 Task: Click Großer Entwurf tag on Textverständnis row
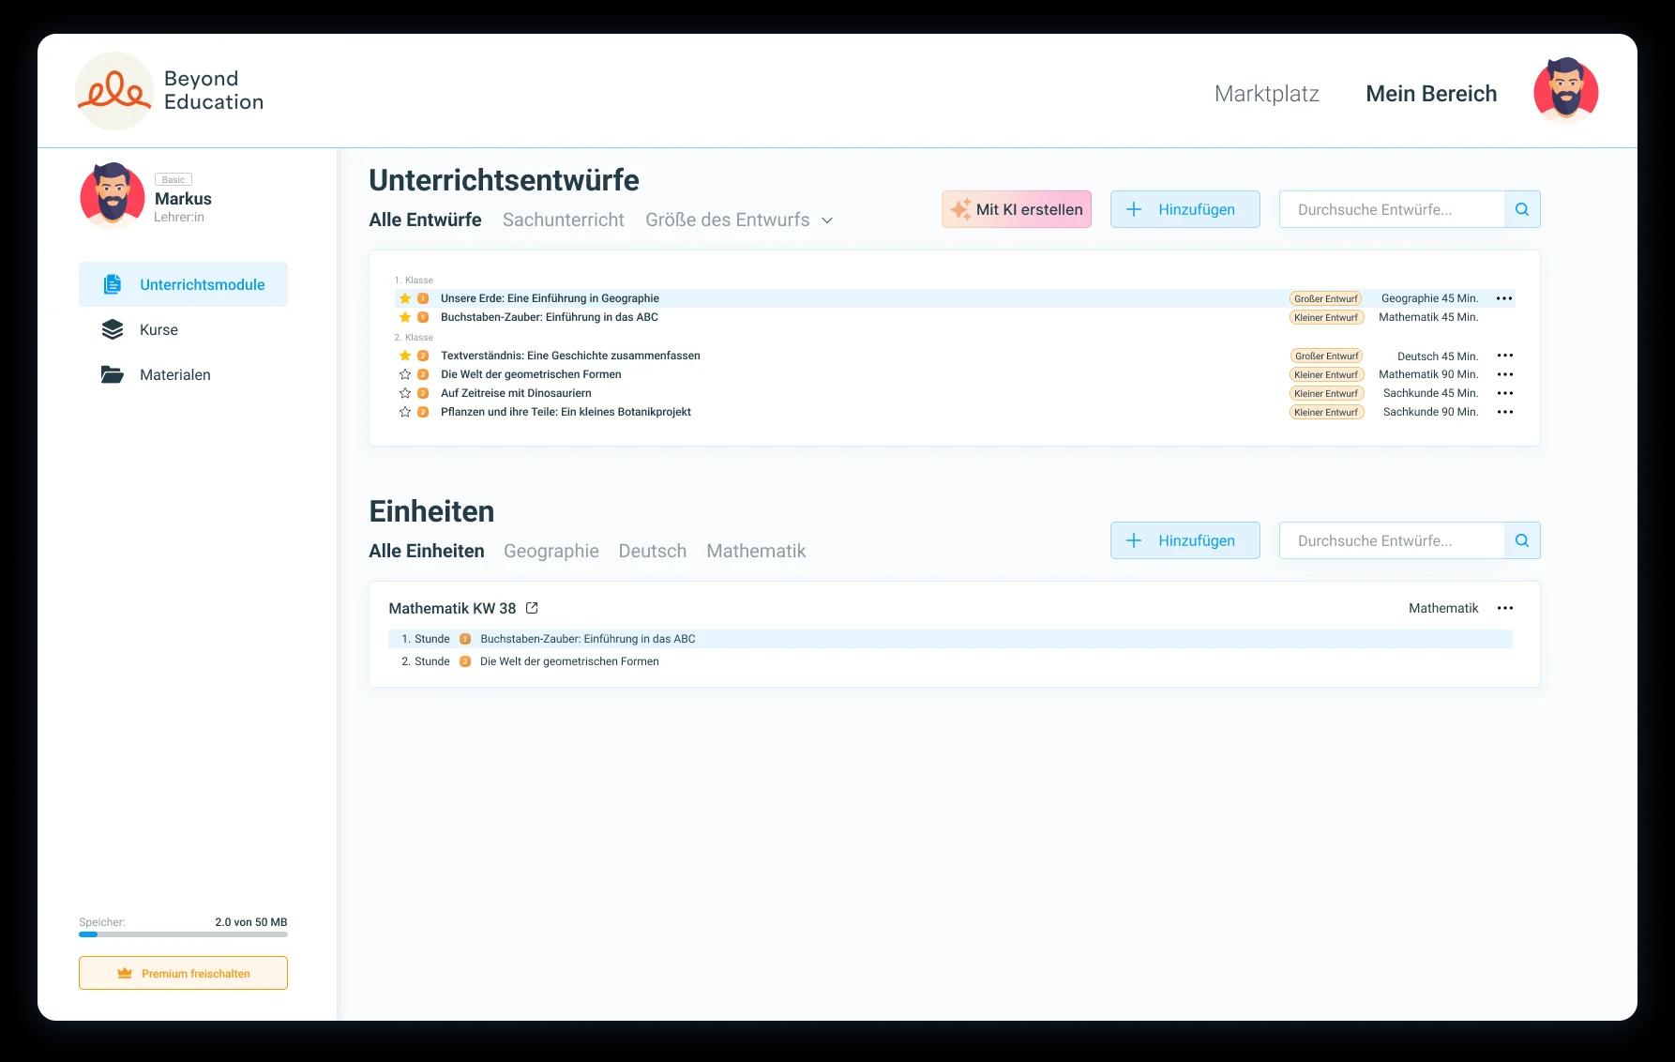[1326, 356]
